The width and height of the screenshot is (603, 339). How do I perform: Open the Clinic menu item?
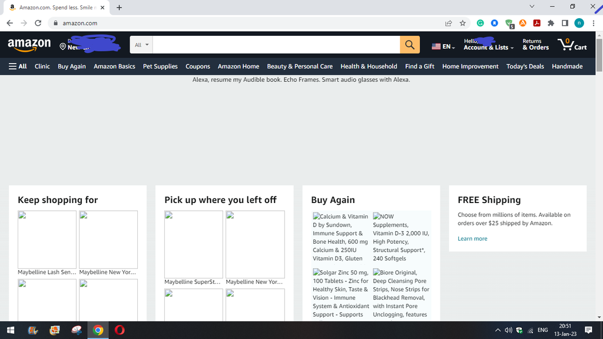42,66
